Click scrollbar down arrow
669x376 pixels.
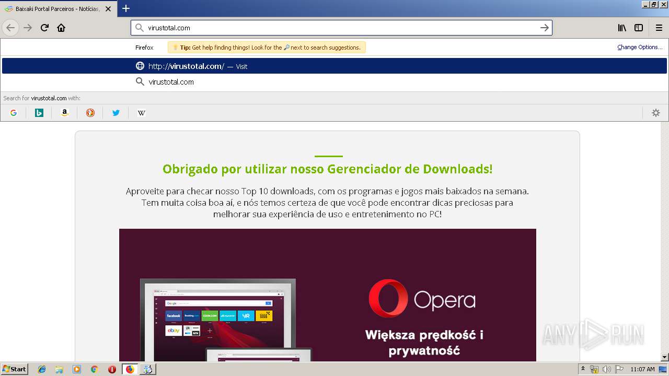click(664, 357)
